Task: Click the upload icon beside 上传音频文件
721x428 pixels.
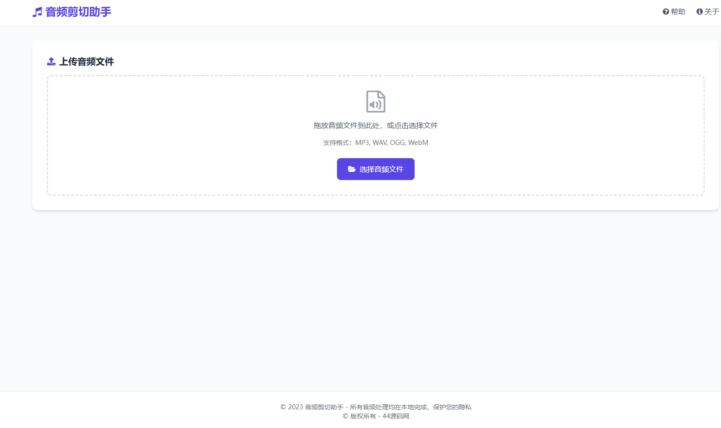Action: click(51, 62)
